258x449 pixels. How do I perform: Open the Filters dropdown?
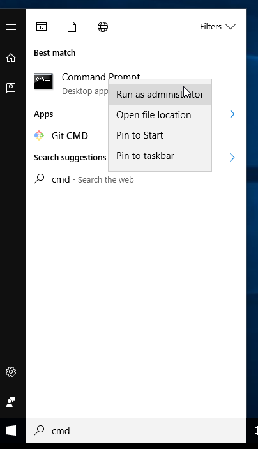click(x=218, y=27)
